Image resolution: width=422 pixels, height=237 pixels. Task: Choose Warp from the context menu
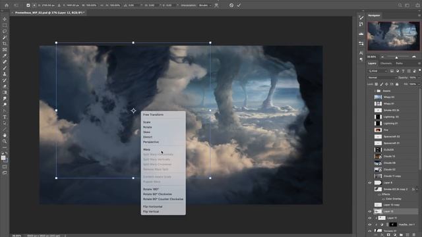(146, 149)
